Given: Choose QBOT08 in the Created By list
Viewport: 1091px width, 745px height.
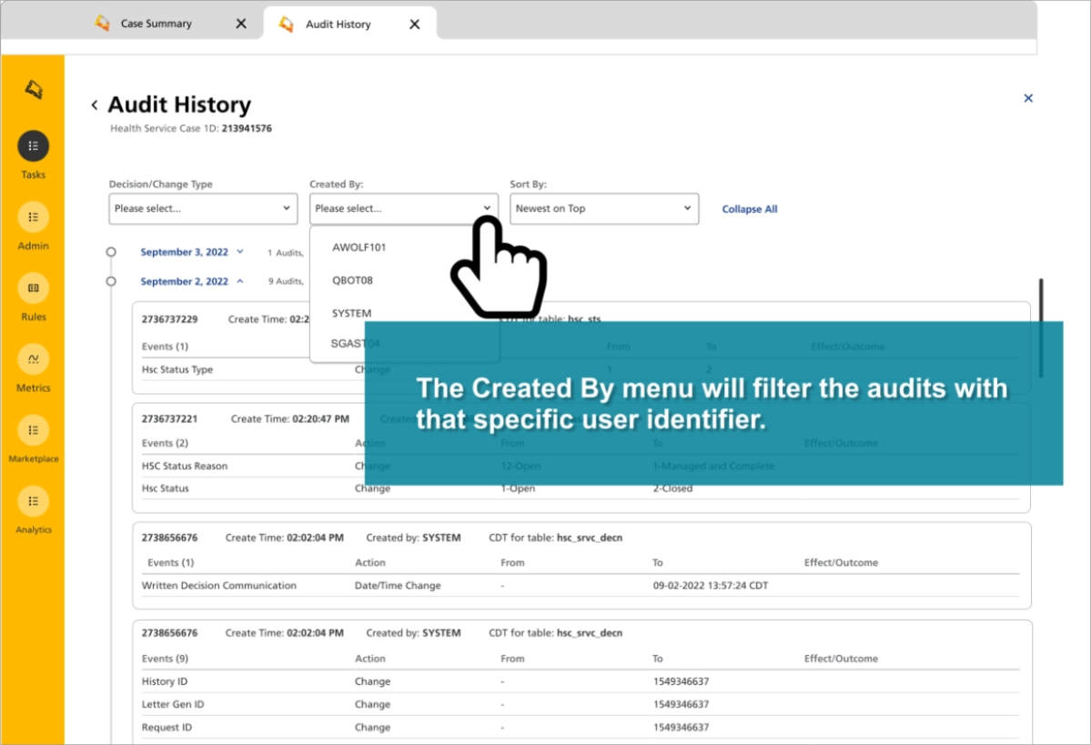Looking at the screenshot, I should tap(352, 280).
